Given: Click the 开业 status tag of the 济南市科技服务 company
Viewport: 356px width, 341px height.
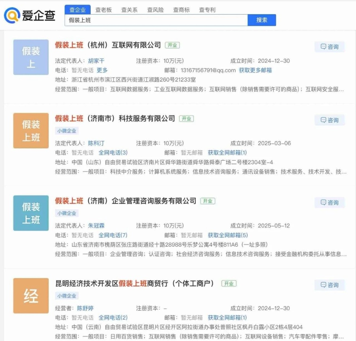Looking at the screenshot, I should pyautogui.click(x=186, y=119).
